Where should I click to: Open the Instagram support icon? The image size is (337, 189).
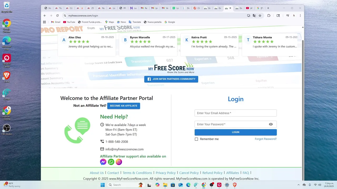click(119, 162)
